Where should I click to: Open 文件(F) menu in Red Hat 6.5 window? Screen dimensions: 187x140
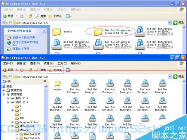8,9
